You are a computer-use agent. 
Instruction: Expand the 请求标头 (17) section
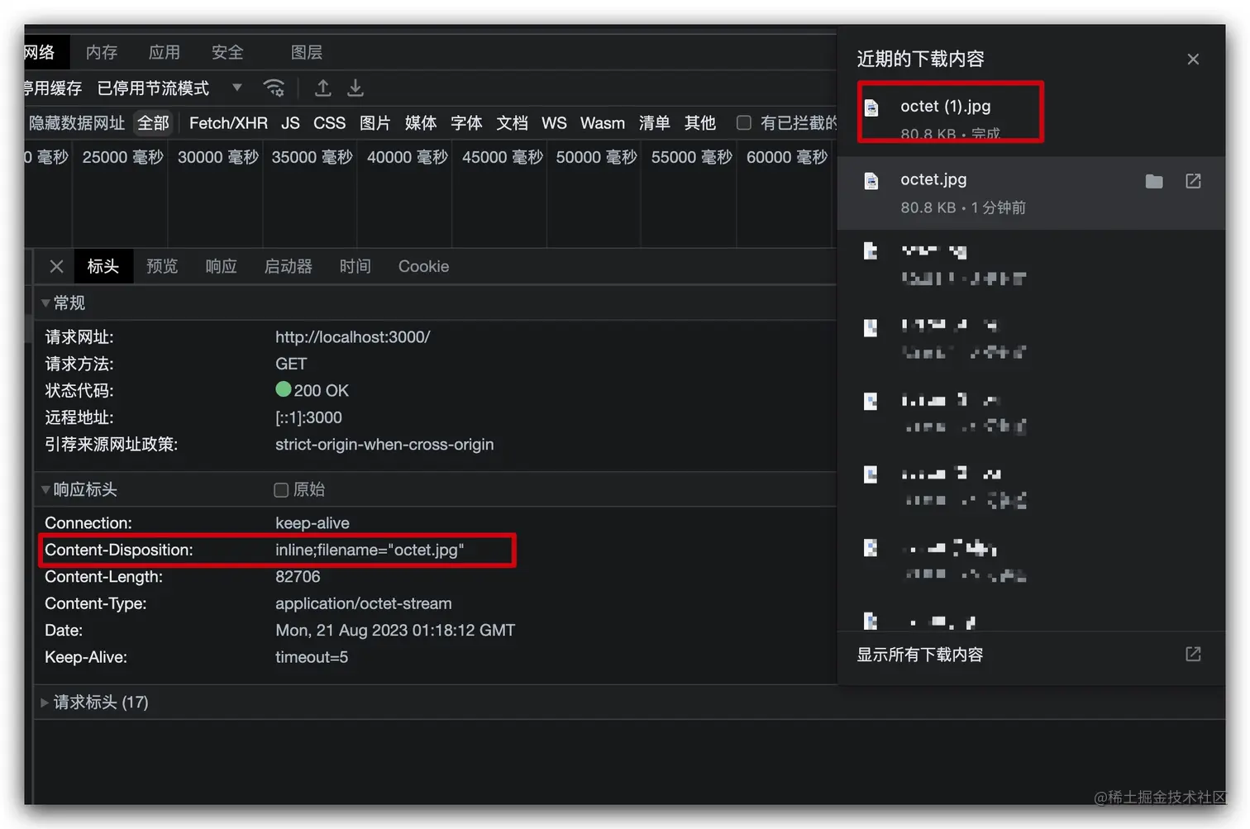(x=44, y=702)
